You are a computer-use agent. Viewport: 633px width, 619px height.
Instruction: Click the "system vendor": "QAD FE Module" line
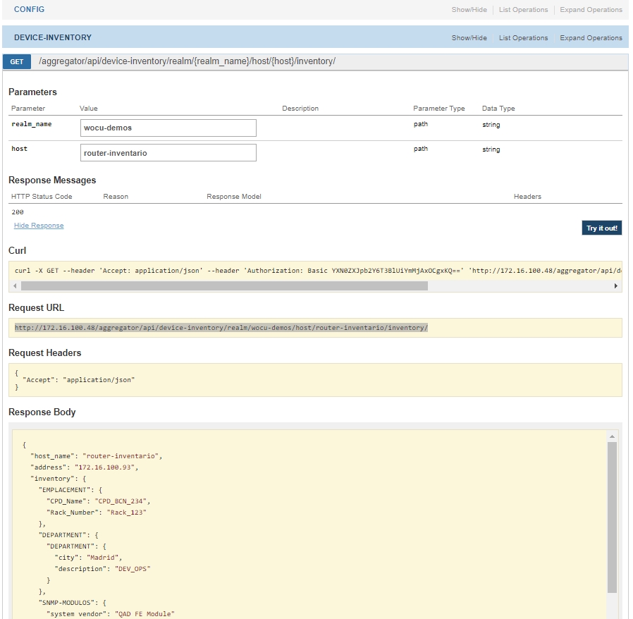111,614
